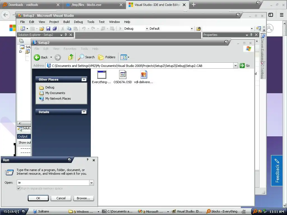Click the Views icon in Setup2 explorer toolbar

pyautogui.click(x=124, y=57)
